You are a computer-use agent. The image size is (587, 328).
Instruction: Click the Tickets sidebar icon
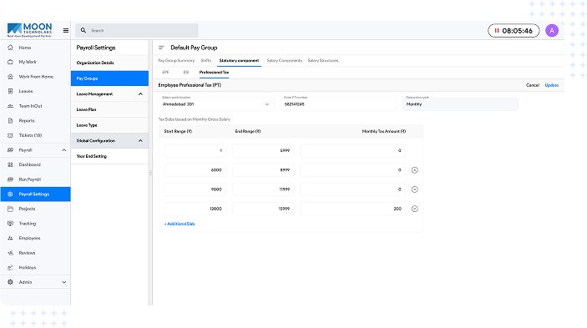click(11, 135)
